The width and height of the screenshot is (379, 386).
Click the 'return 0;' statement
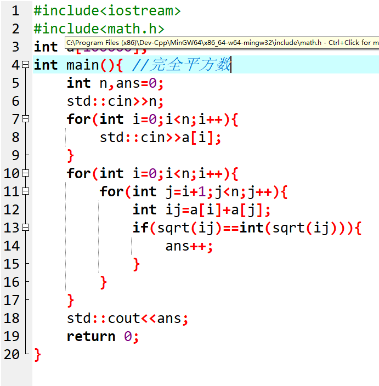coord(103,337)
